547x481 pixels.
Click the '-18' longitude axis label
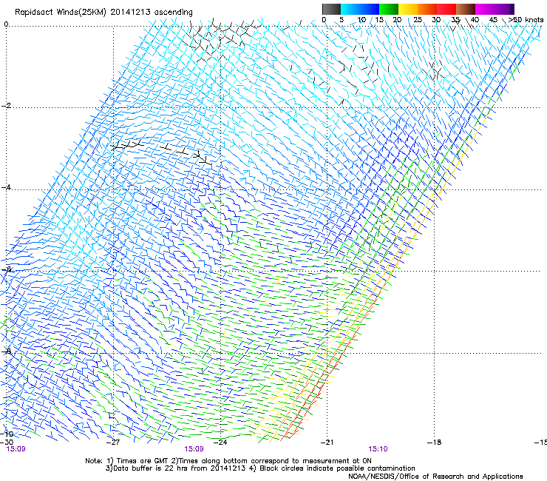(x=434, y=443)
